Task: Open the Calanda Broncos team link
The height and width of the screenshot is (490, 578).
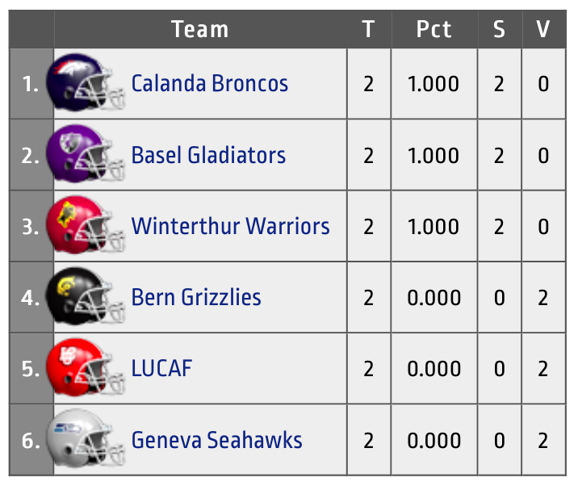Action: point(209,83)
